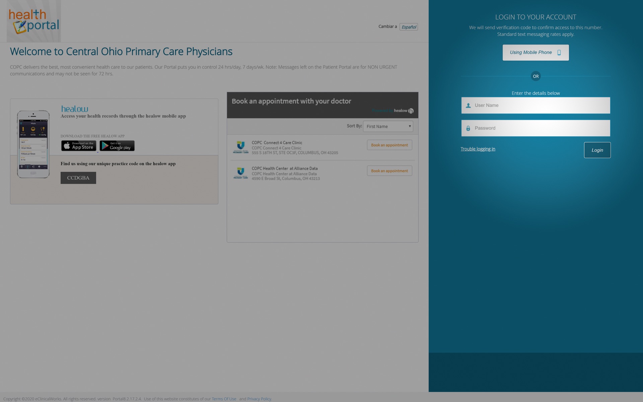This screenshot has width=643, height=402.
Task: Click the user icon in username field
Action: tap(469, 105)
